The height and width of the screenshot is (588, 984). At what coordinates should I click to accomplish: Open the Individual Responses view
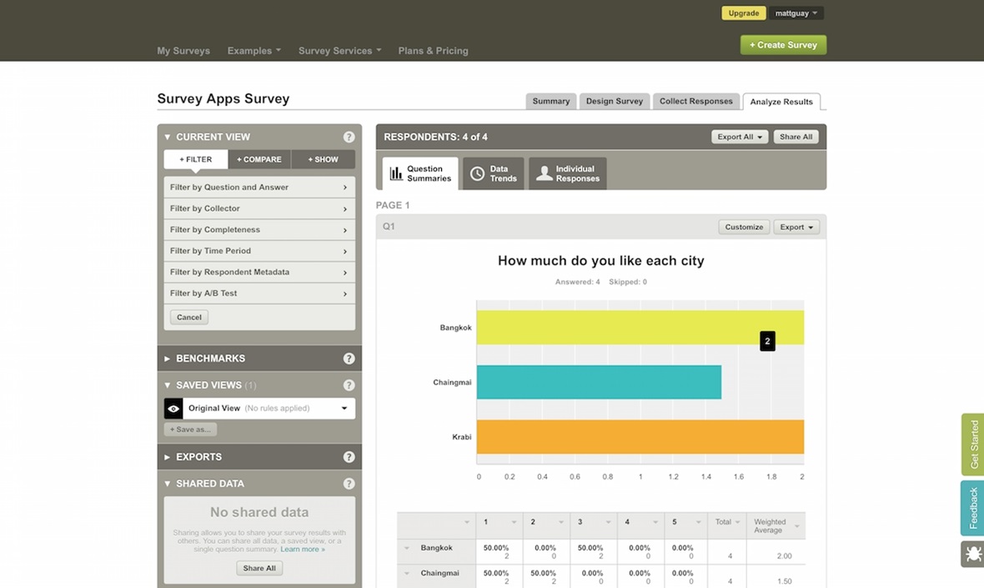(x=568, y=173)
